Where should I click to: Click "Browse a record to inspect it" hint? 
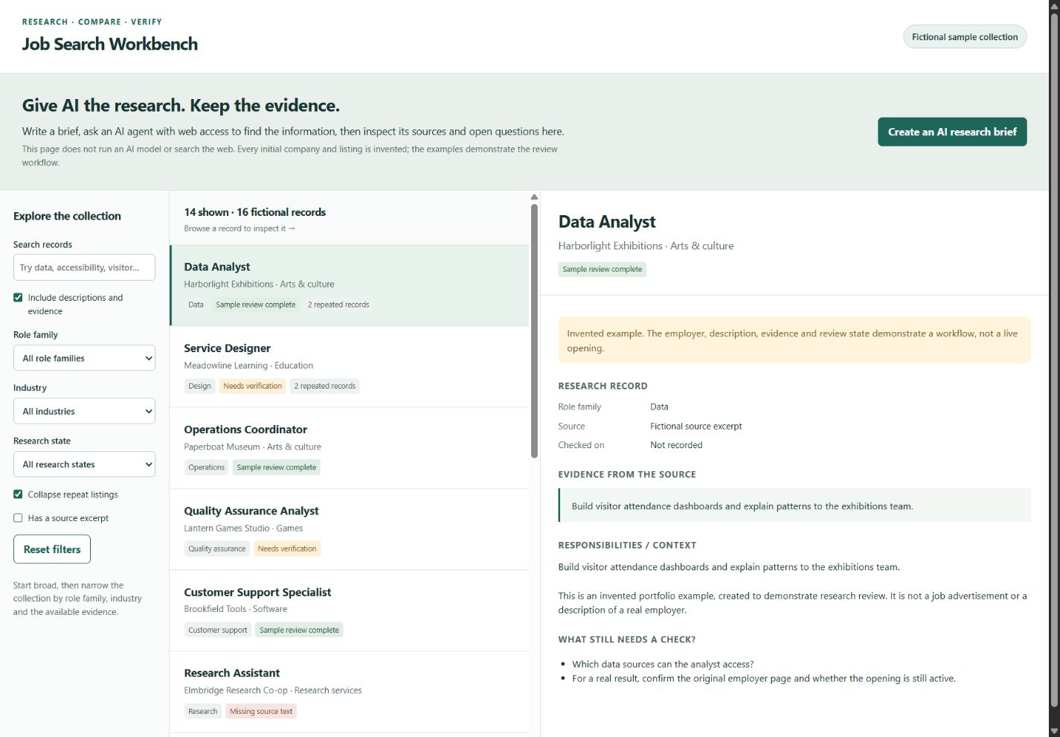240,229
